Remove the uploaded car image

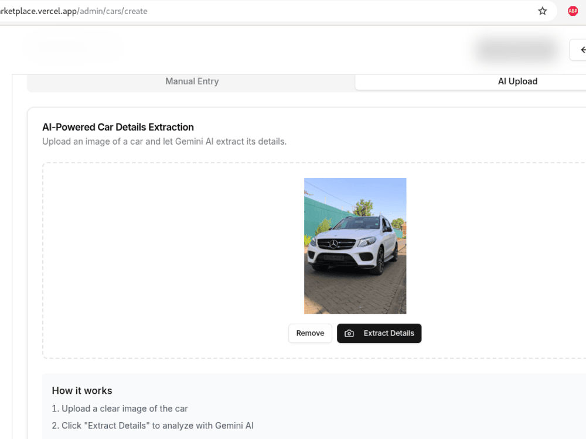coord(310,334)
